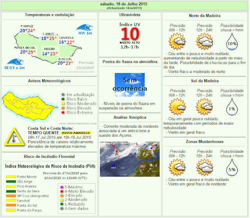The width and height of the screenshot is (250, 218).
Task: Click the orange Stª Cruz (Aeroporto) risk swatch
Action: (x=11, y=196)
